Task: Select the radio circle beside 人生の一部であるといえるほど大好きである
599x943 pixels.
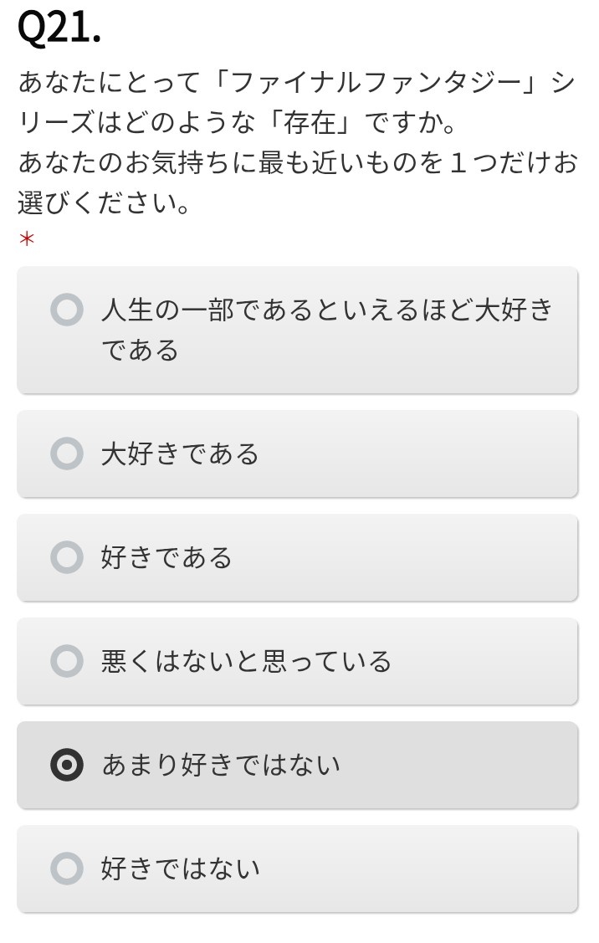Action: (x=67, y=310)
